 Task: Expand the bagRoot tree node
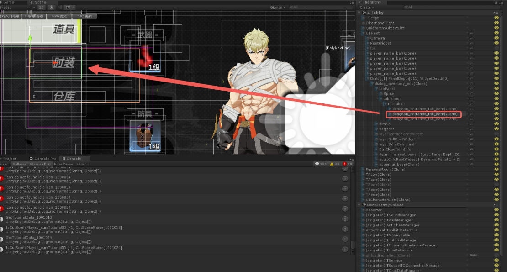376,129
